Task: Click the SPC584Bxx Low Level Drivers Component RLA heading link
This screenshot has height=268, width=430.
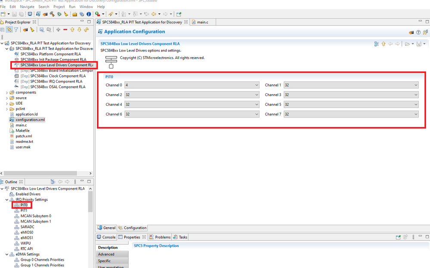Action: [x=140, y=44]
